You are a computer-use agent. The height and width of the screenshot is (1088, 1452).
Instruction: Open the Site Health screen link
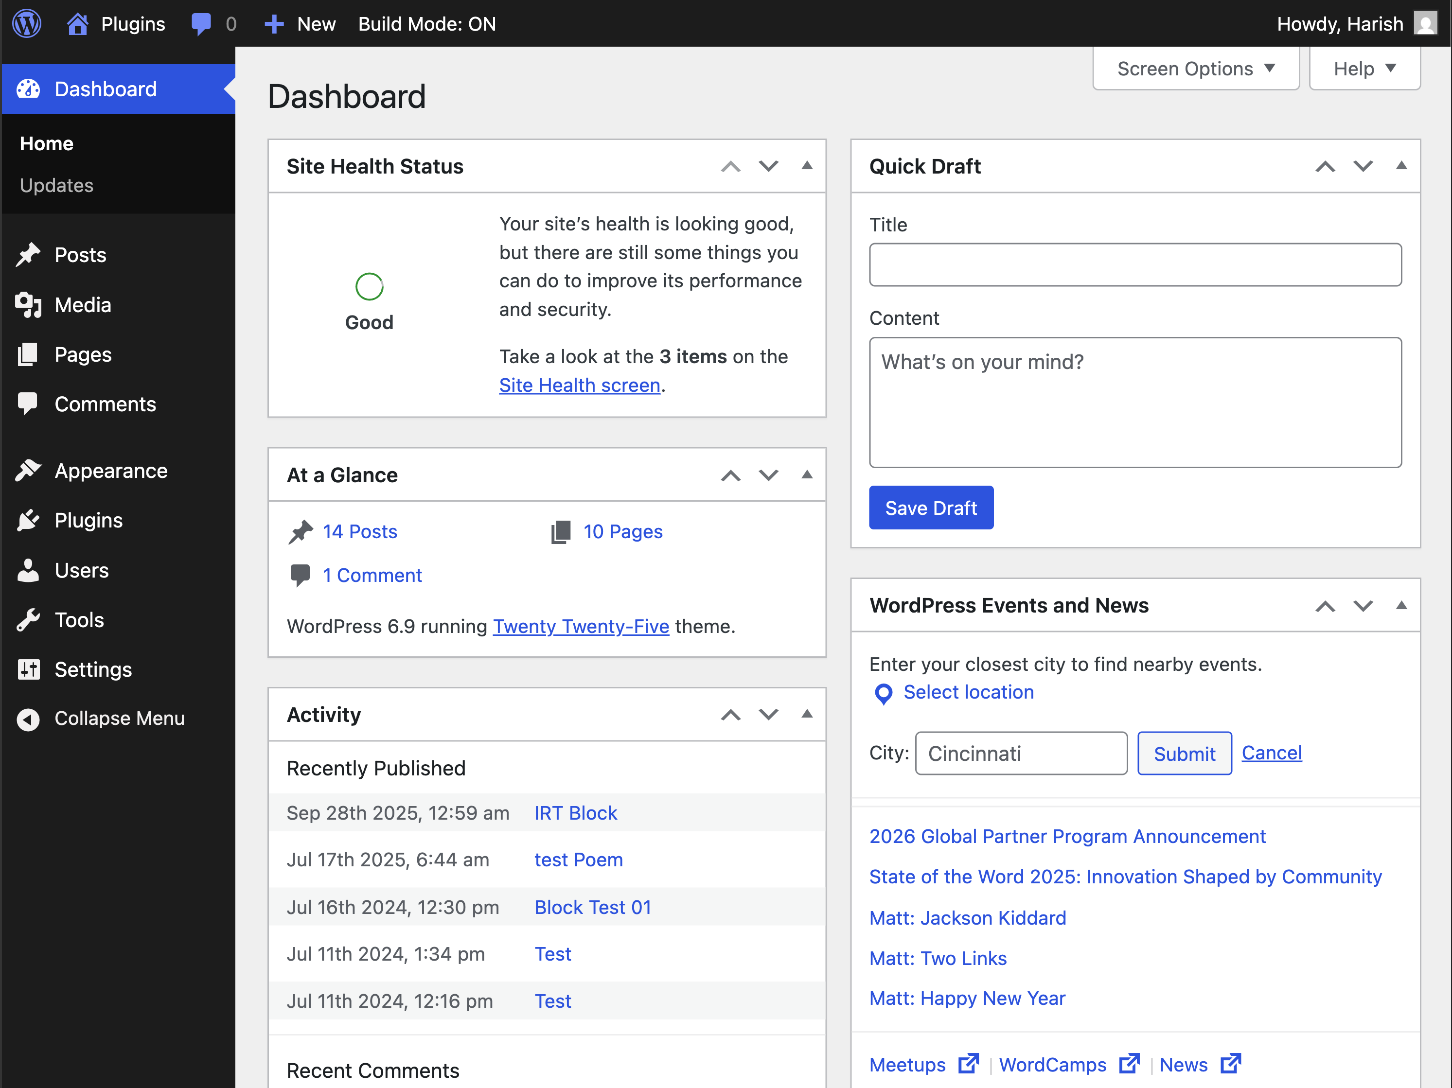(580, 385)
